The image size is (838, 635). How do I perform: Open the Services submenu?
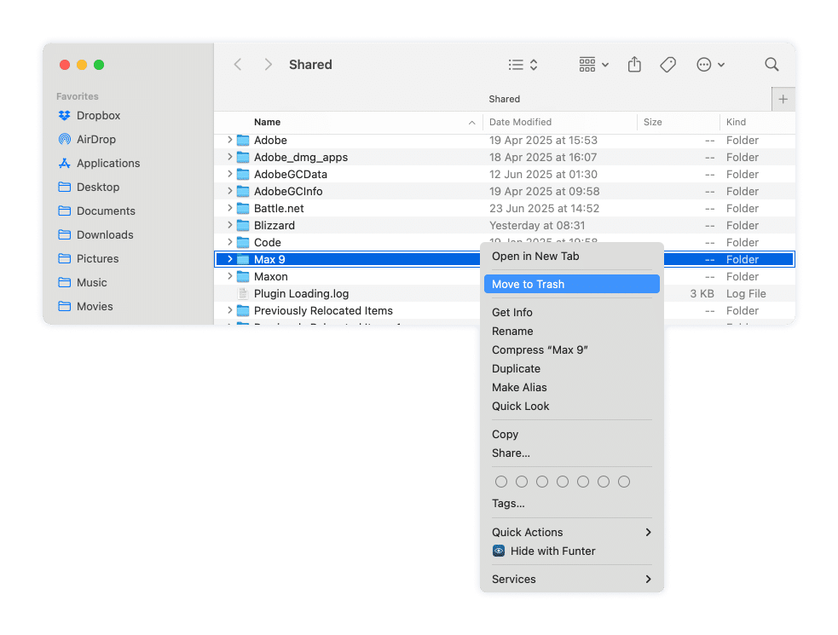tap(572, 579)
